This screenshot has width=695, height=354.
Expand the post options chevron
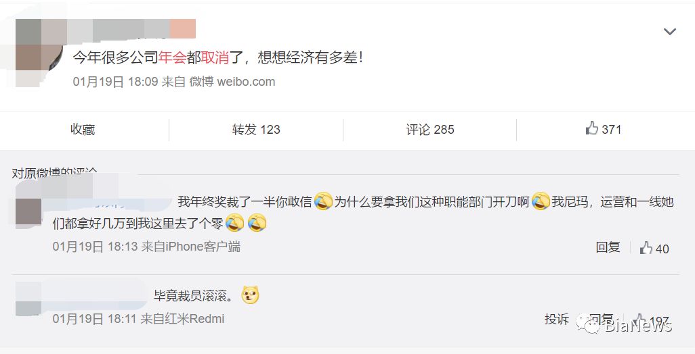669,31
